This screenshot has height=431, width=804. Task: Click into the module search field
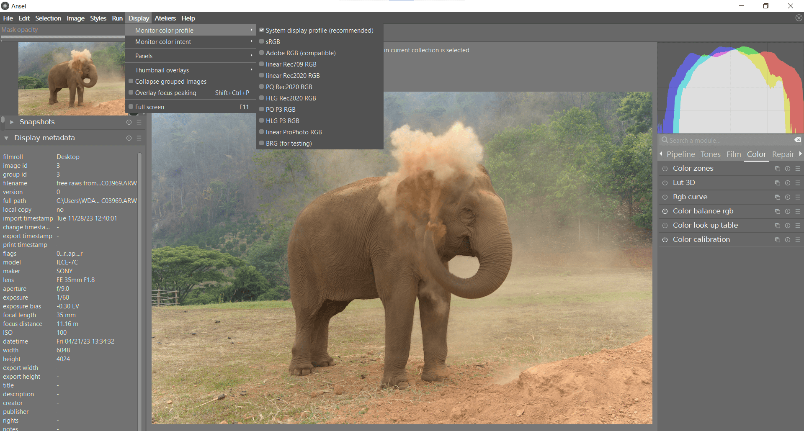(x=729, y=141)
